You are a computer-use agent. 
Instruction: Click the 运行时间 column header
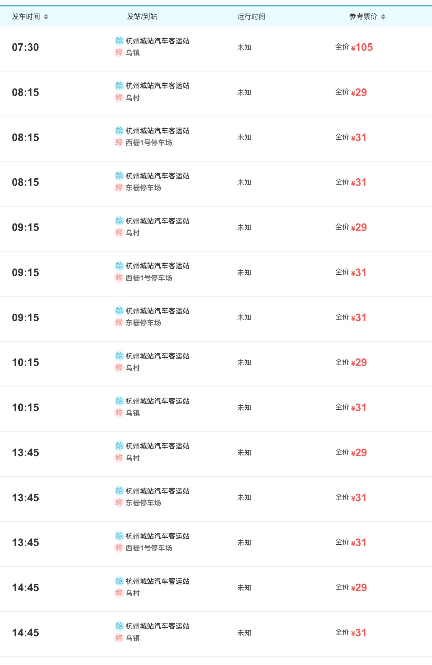pos(251,17)
